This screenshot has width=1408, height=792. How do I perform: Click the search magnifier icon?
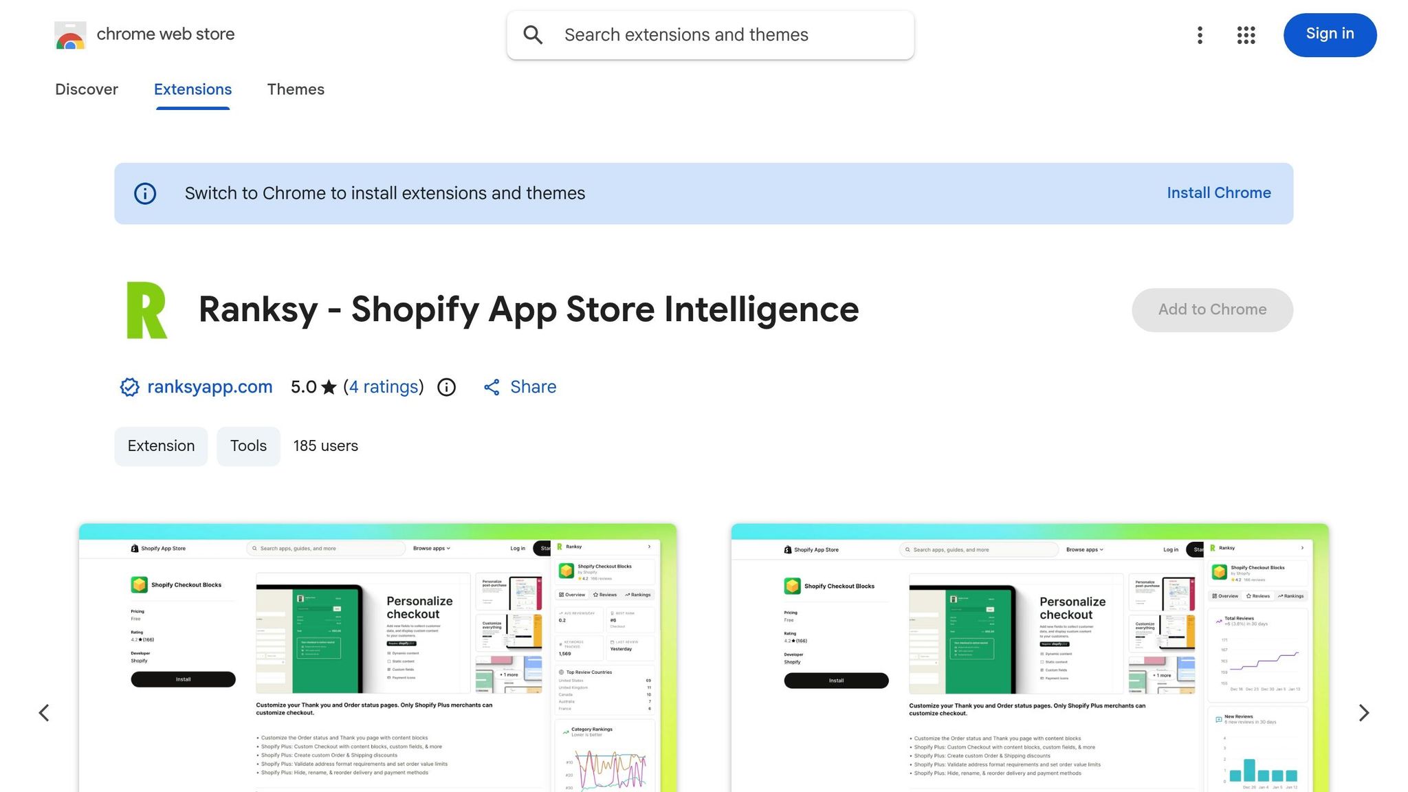(x=533, y=35)
